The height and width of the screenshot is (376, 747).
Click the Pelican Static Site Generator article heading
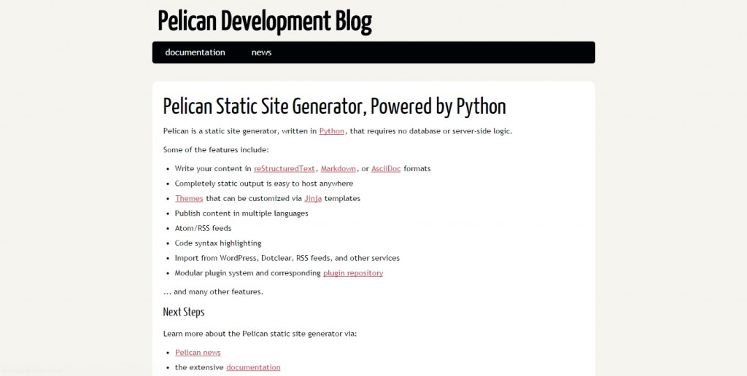(334, 106)
